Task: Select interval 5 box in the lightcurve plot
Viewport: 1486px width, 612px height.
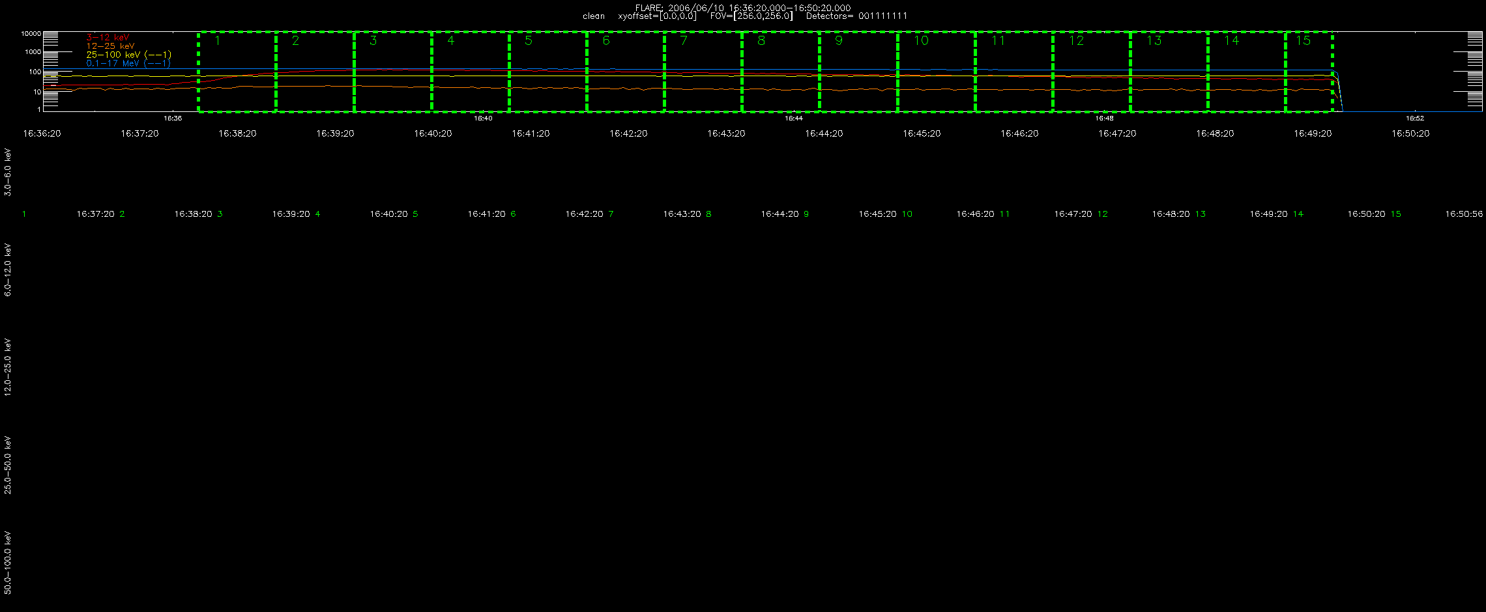Action: [547, 72]
